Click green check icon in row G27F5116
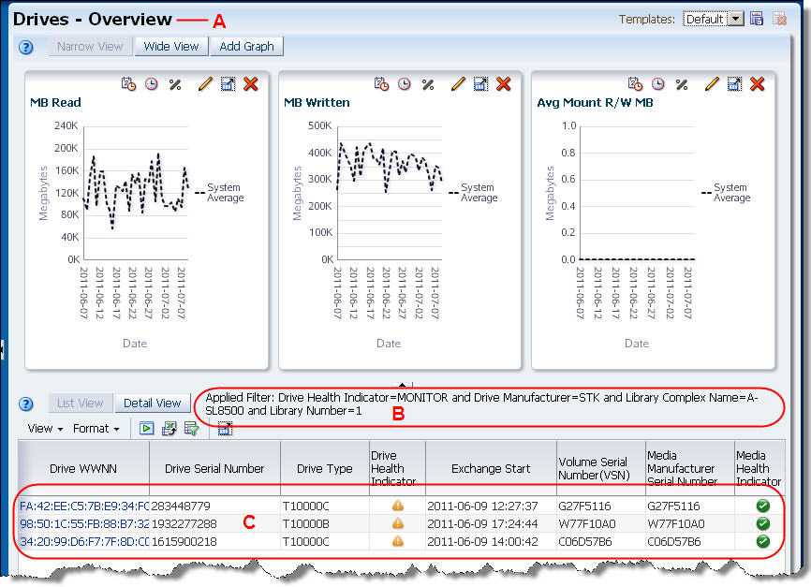 [763, 506]
